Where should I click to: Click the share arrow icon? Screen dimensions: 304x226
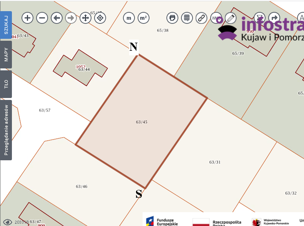274,18
